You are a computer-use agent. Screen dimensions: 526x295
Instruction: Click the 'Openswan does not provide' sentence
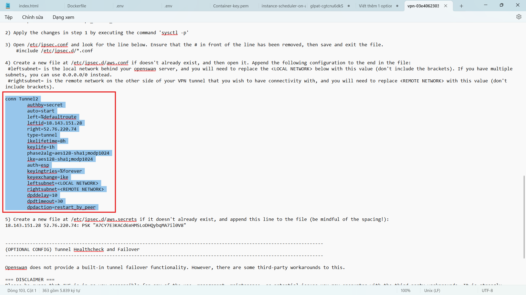tap(175, 267)
